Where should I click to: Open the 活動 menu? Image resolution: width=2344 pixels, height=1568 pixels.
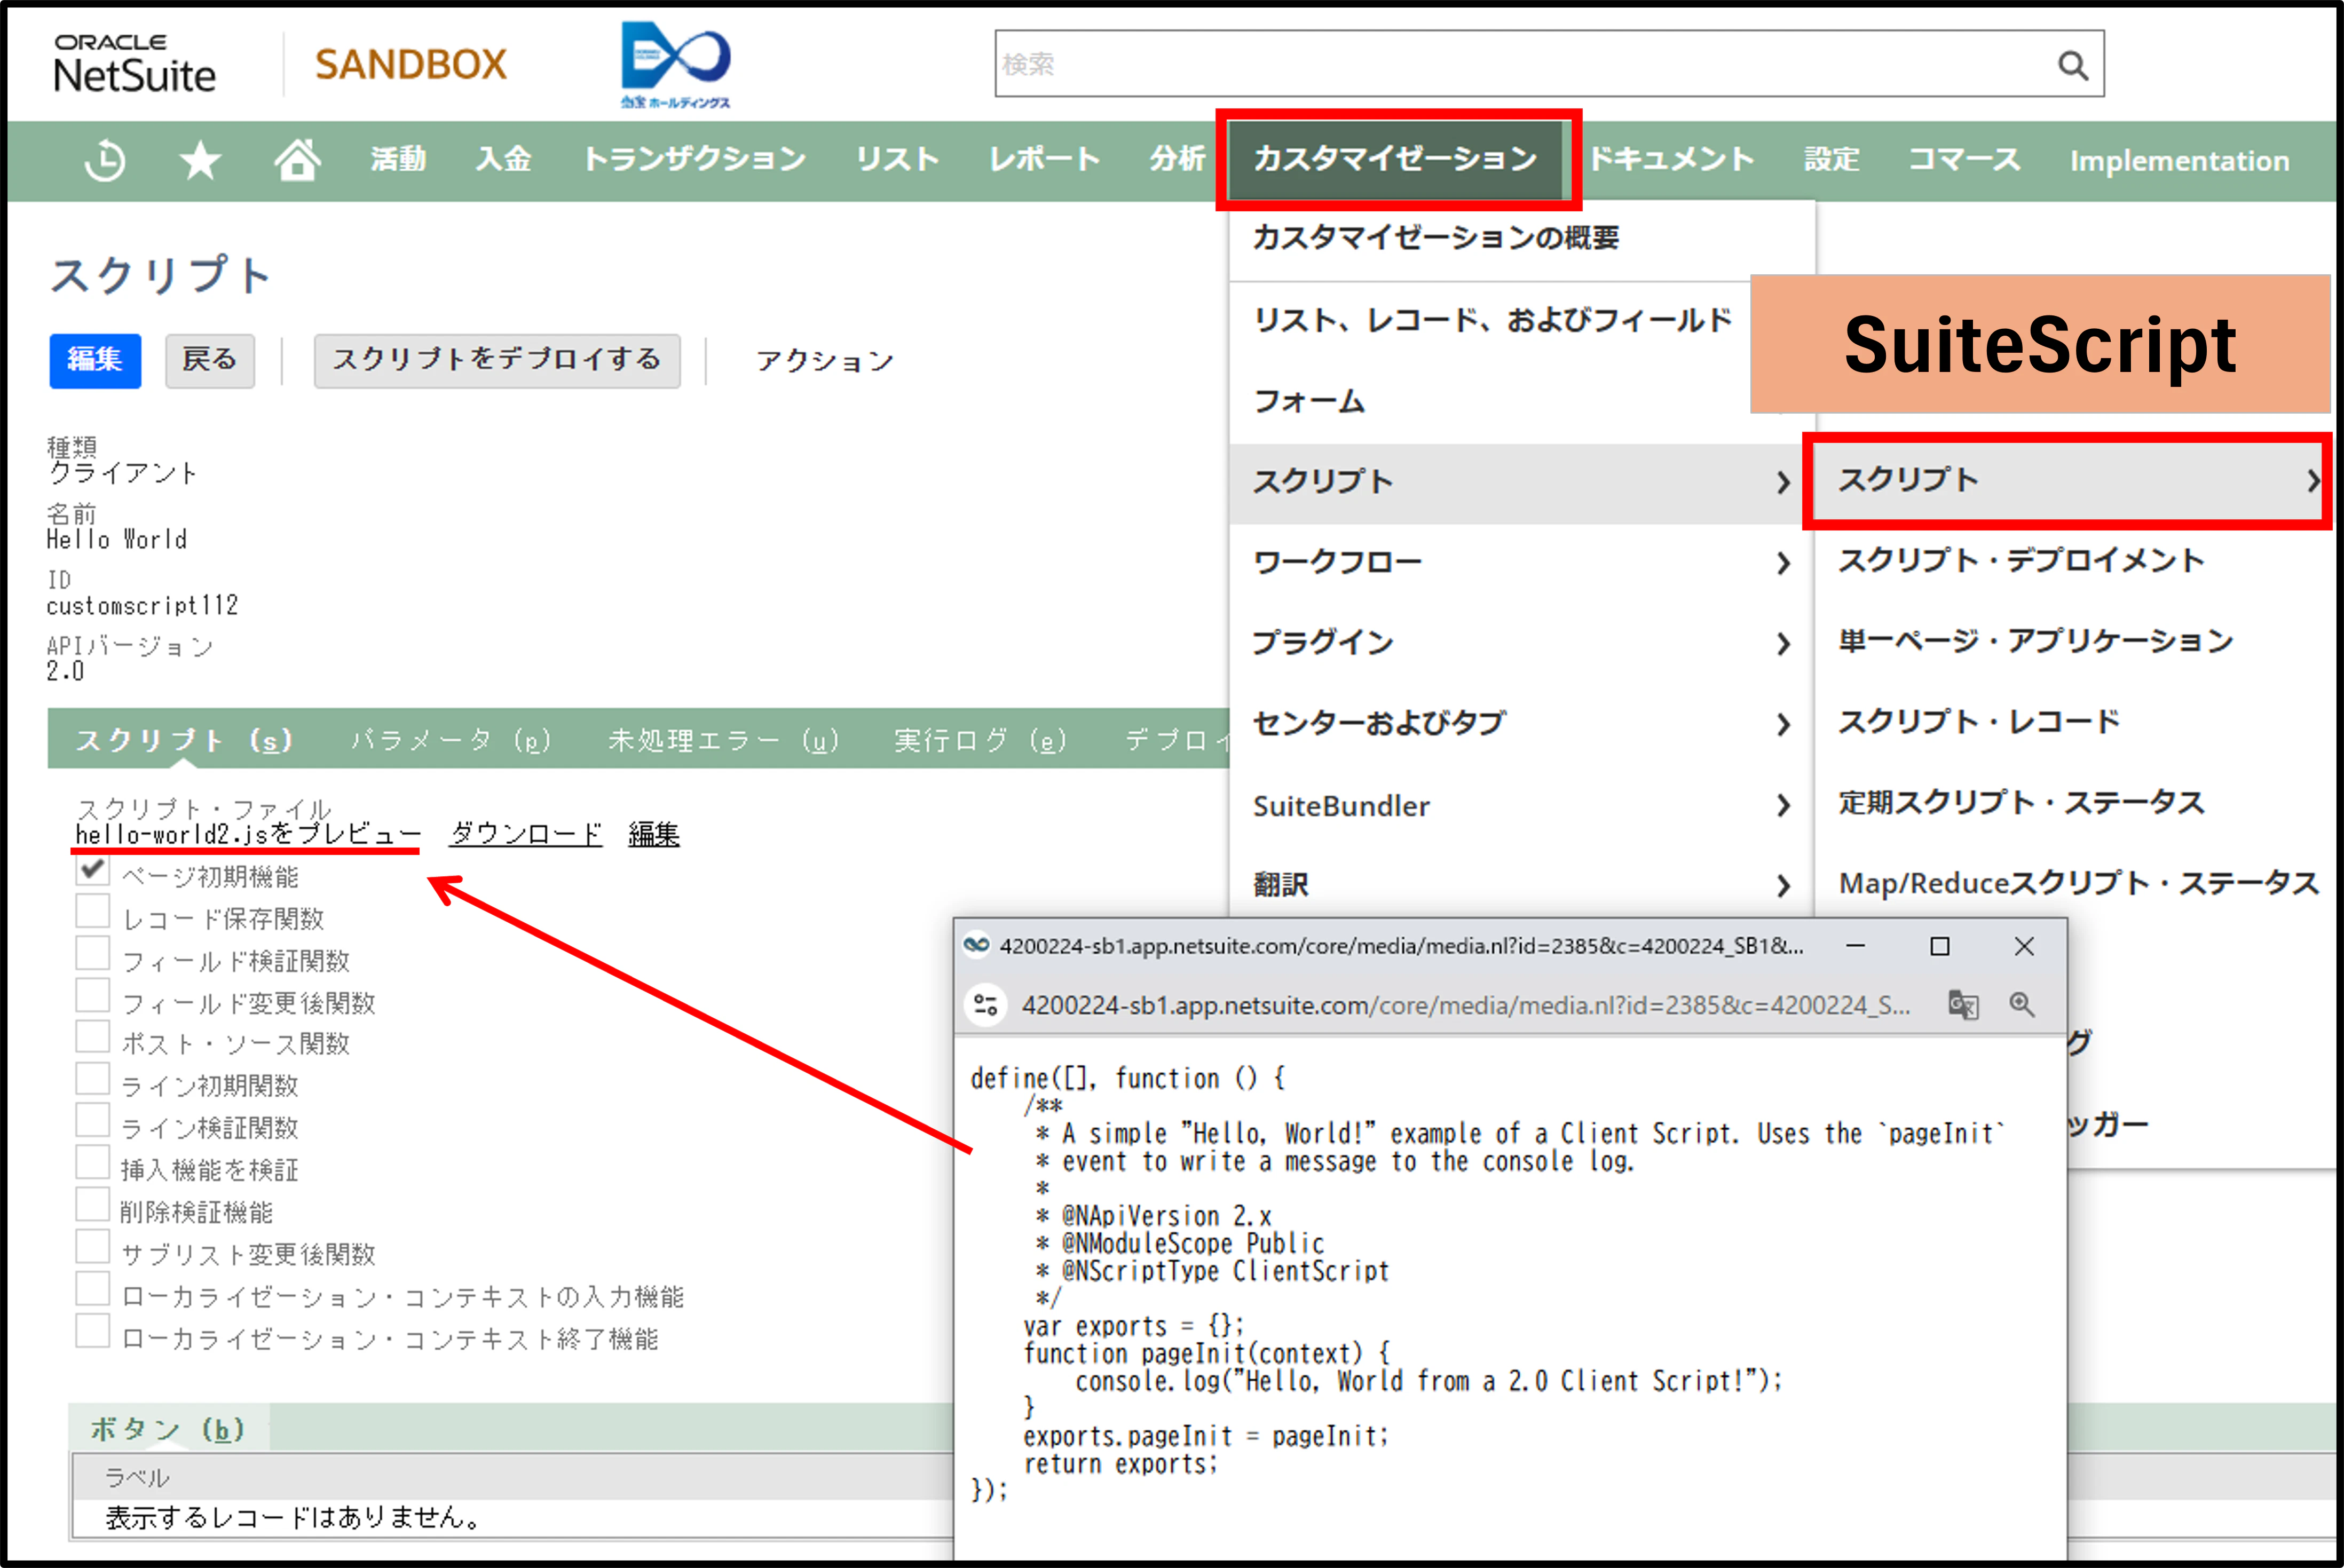coord(398,159)
